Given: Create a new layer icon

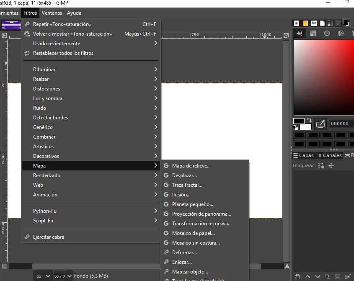Looking at the screenshot, I should coord(297,276).
